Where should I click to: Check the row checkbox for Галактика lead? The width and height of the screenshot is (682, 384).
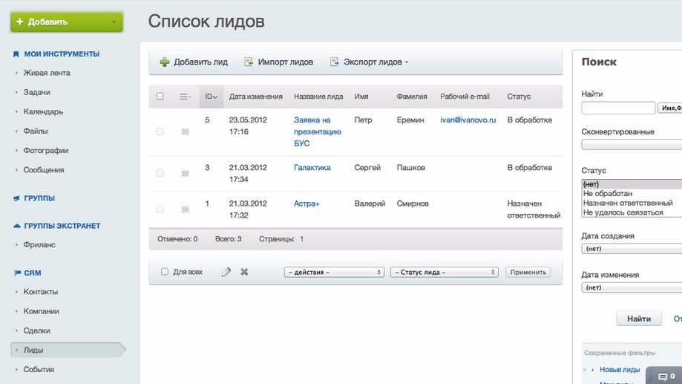[x=160, y=173]
